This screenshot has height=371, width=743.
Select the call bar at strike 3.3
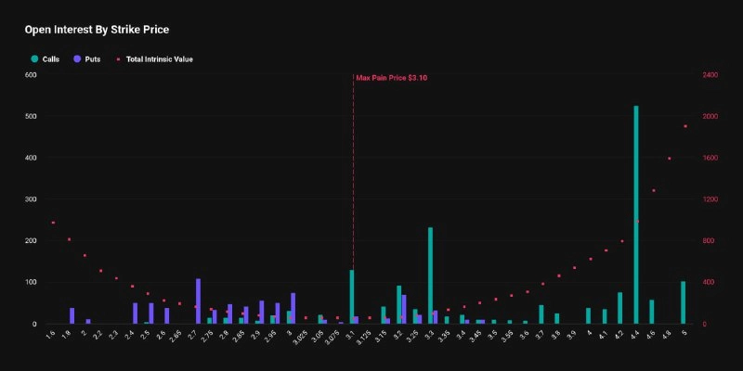pos(430,275)
